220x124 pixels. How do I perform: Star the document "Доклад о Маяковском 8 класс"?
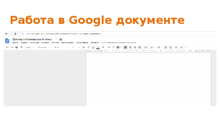click(56, 39)
